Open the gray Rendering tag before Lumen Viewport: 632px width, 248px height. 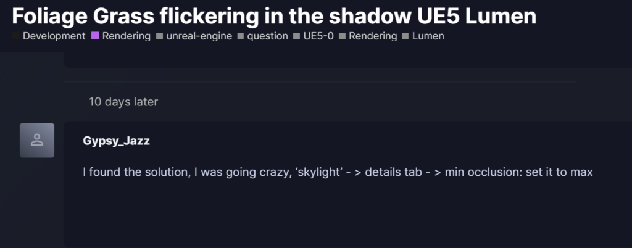tap(373, 36)
